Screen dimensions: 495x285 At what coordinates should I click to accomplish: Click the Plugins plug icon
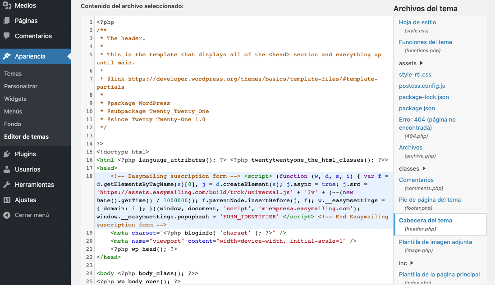pos(7,154)
